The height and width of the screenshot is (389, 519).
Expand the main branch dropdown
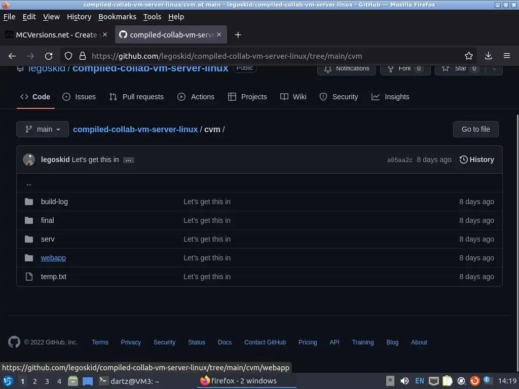coord(43,129)
